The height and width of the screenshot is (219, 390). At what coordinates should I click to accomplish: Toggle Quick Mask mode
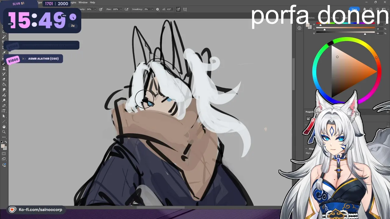4,154
